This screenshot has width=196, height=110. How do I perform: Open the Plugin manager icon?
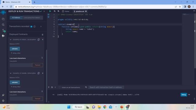[3, 95]
